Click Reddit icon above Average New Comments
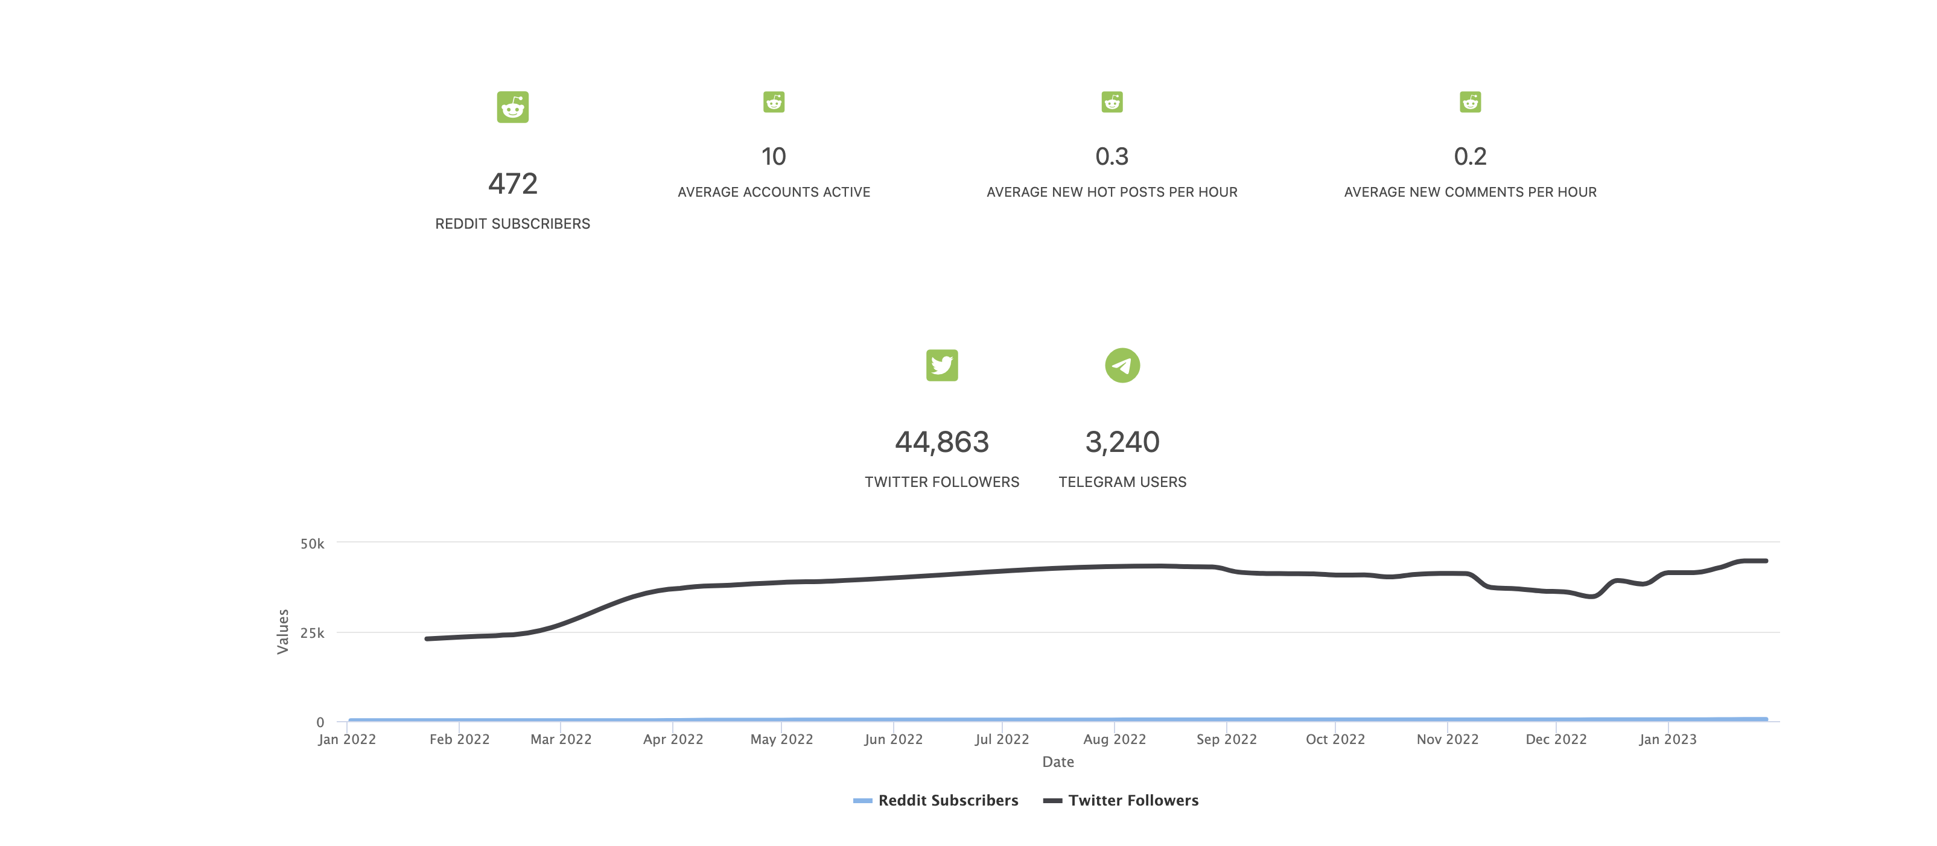The width and height of the screenshot is (1937, 846). pos(1469,102)
